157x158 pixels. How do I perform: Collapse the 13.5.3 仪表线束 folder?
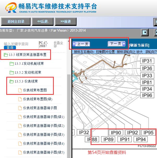(x=24, y=81)
